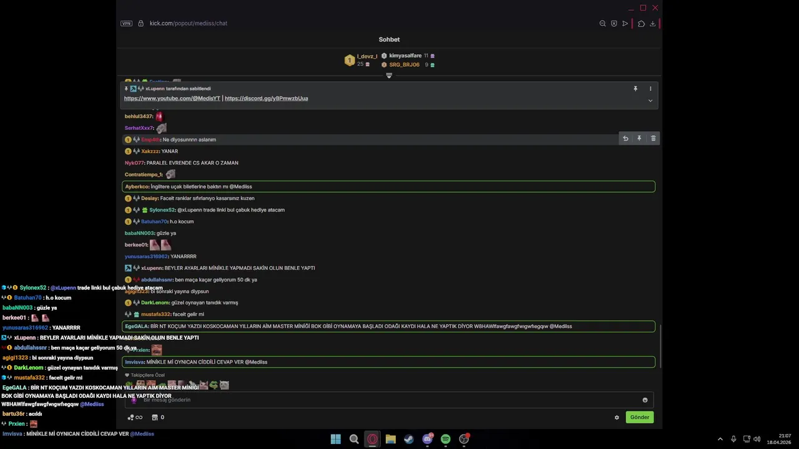Image resolution: width=799 pixels, height=449 pixels.
Task: Reply to Emp4th message with reply arrow
Action: tap(625, 138)
